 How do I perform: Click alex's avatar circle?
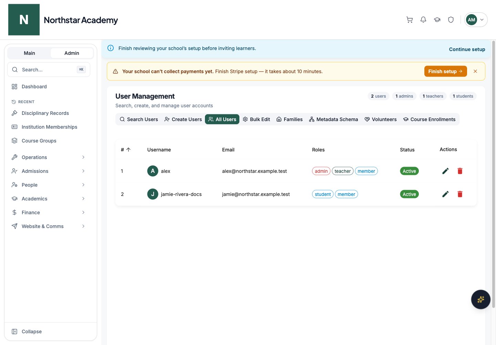click(153, 171)
